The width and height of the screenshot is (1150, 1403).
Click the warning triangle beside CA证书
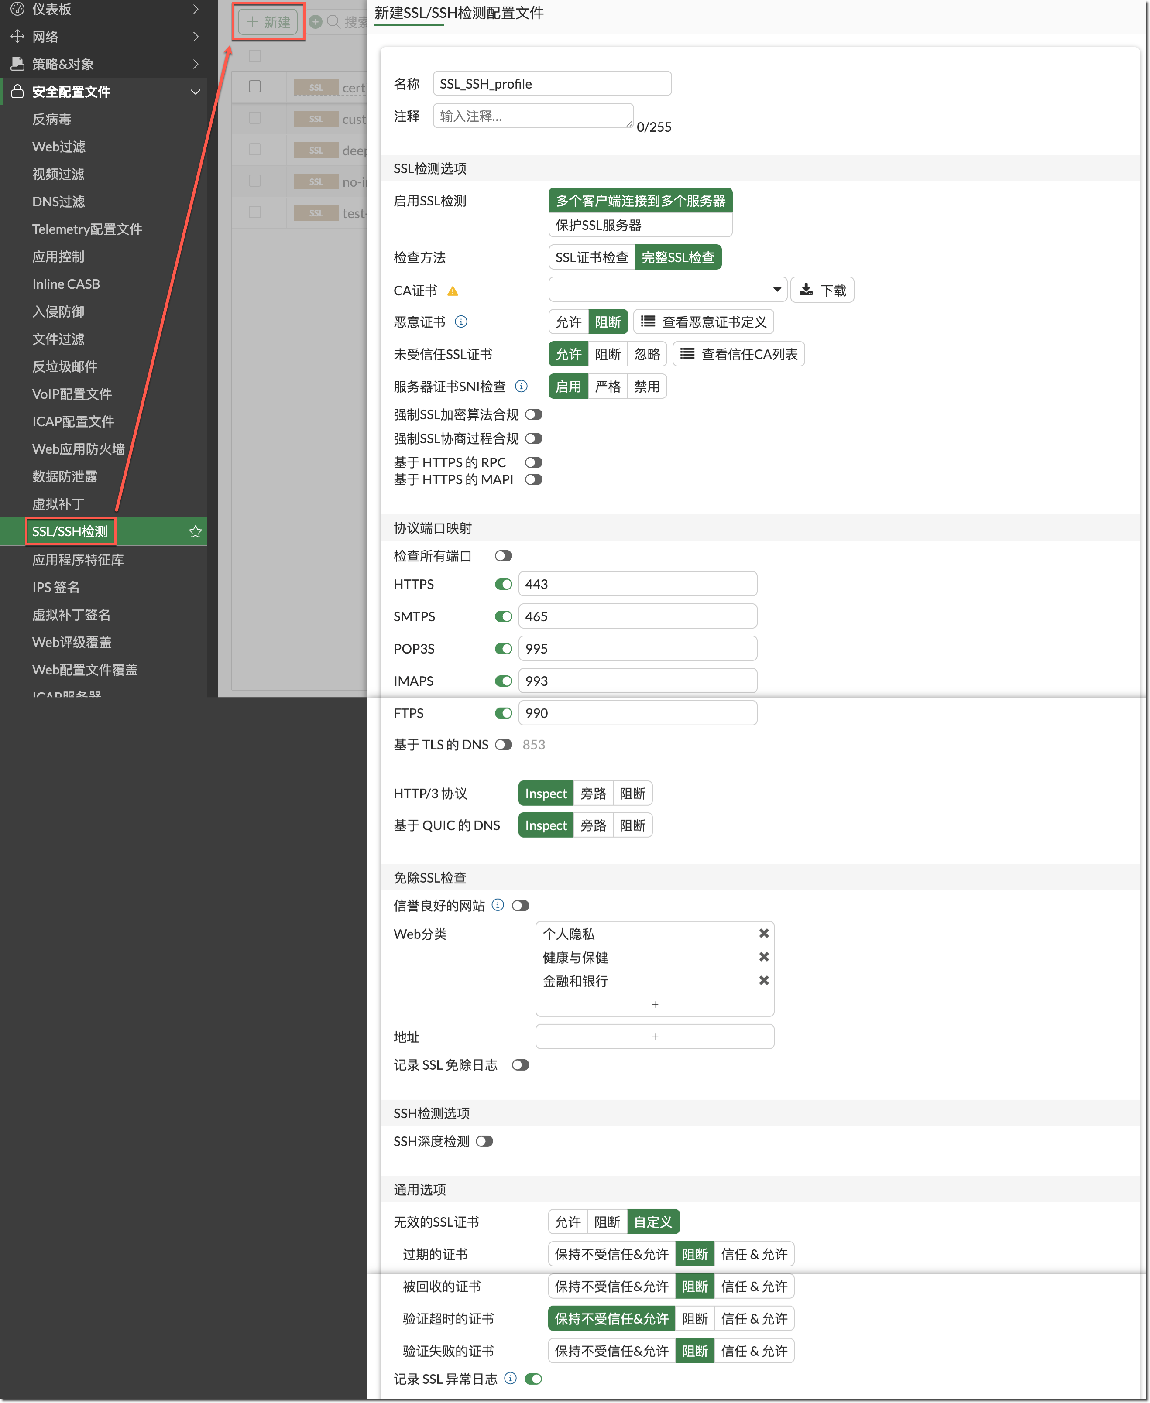coord(453,291)
